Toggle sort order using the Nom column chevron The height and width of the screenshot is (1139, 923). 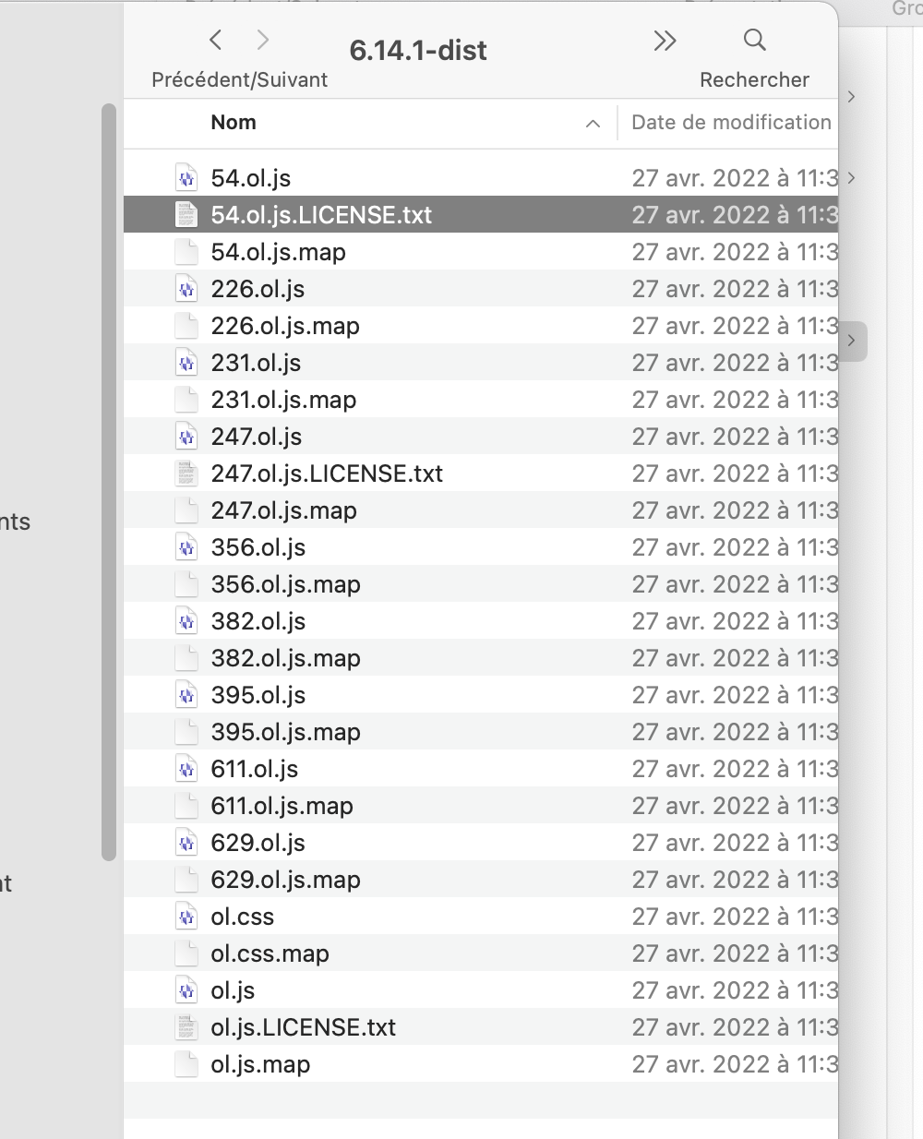[592, 123]
